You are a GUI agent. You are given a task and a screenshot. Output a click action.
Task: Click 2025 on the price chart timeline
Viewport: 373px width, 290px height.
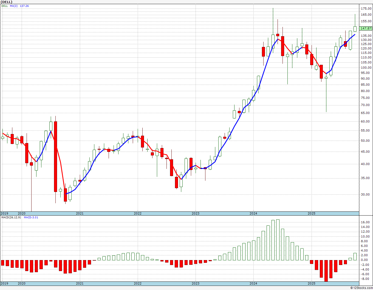pyautogui.click(x=312, y=213)
